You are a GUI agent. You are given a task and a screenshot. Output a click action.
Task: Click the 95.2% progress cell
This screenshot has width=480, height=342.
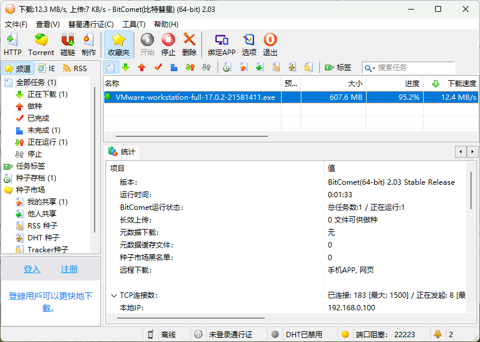point(394,97)
